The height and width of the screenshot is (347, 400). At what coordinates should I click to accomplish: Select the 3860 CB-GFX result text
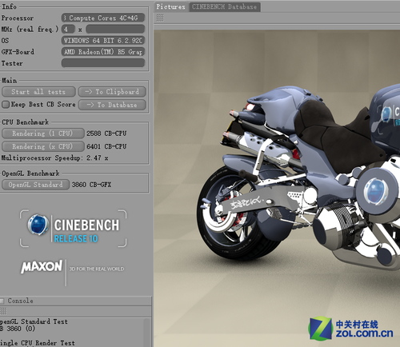click(x=91, y=185)
